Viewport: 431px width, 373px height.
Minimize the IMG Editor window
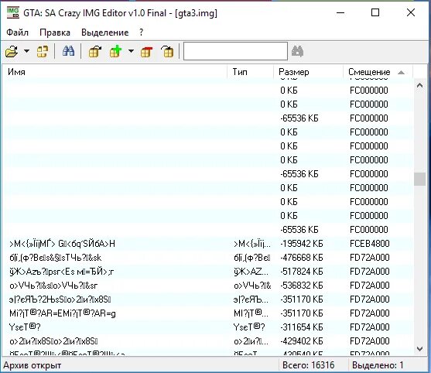[x=340, y=12]
